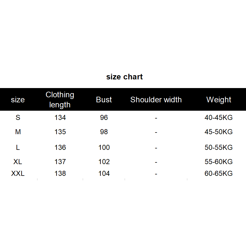Click clothing length value 138
Viewport: 246px width, 246px height.
(x=60, y=174)
